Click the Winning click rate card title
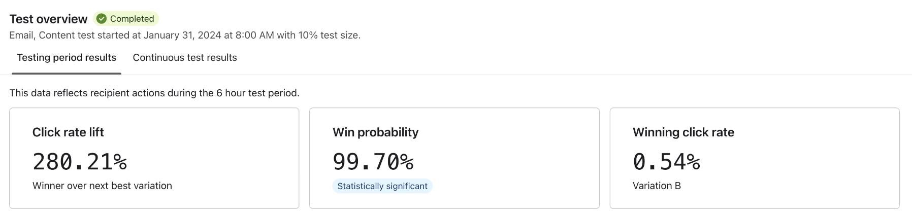912x216 pixels. [683, 132]
